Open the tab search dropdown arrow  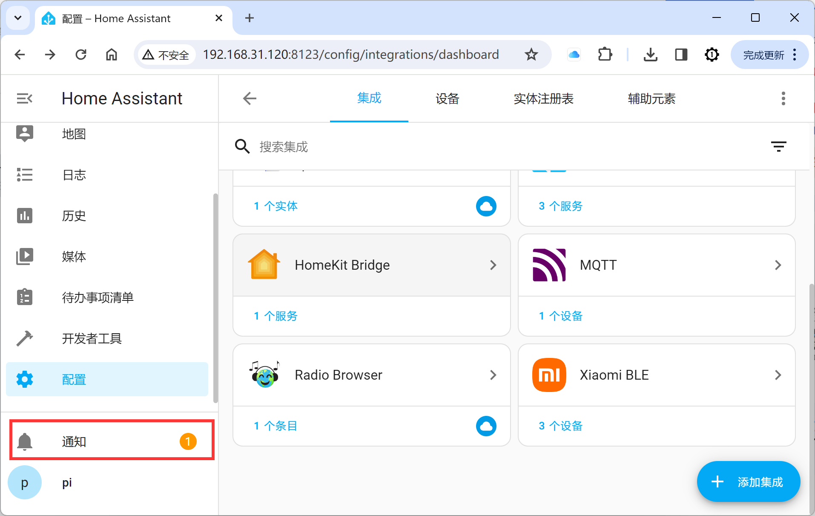coord(18,18)
